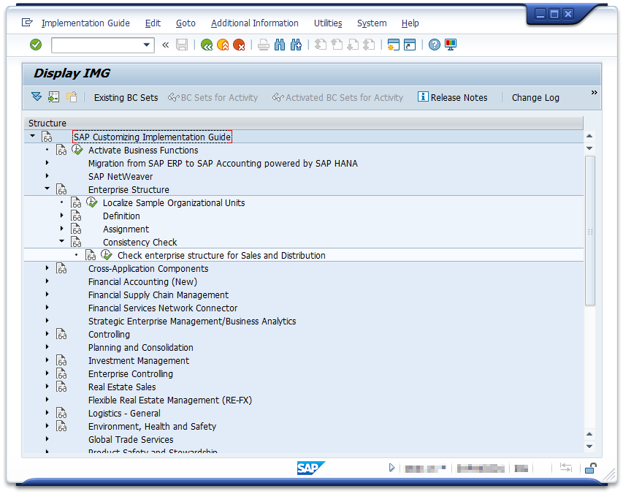Open the Additional Information menu
623x494 pixels.
pyautogui.click(x=255, y=23)
